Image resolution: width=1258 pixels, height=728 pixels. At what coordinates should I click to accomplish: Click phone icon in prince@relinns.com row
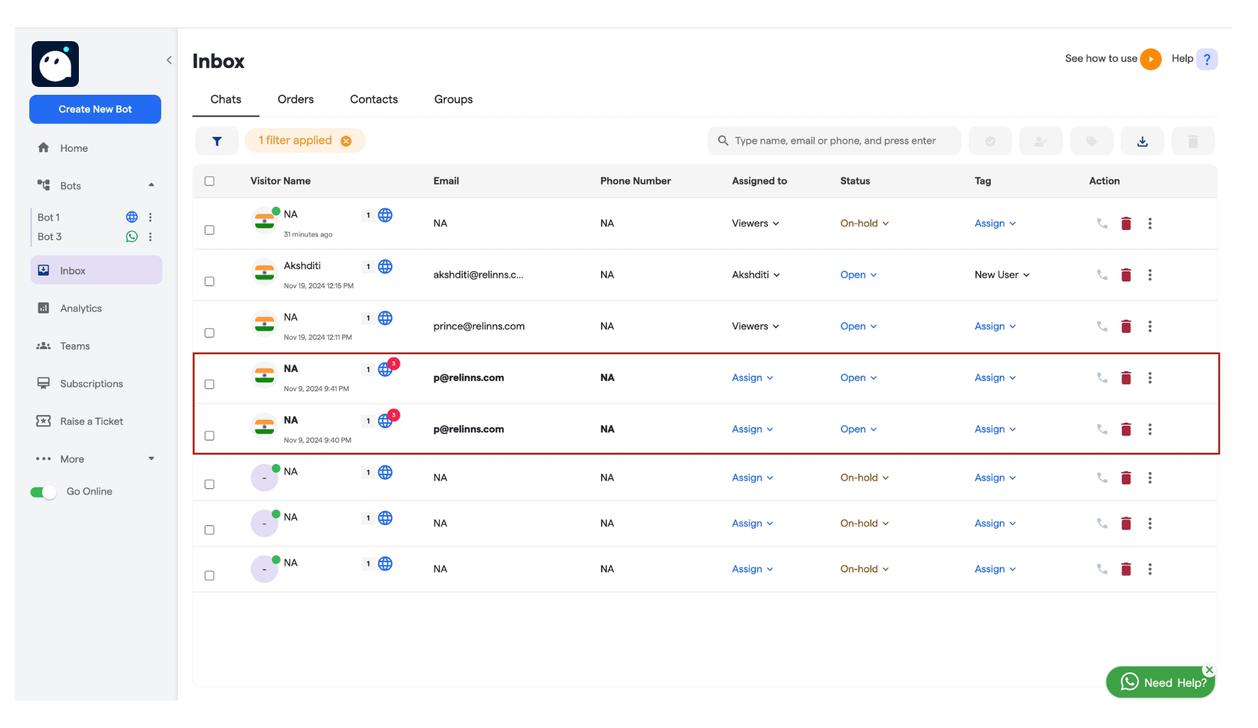pos(1102,326)
